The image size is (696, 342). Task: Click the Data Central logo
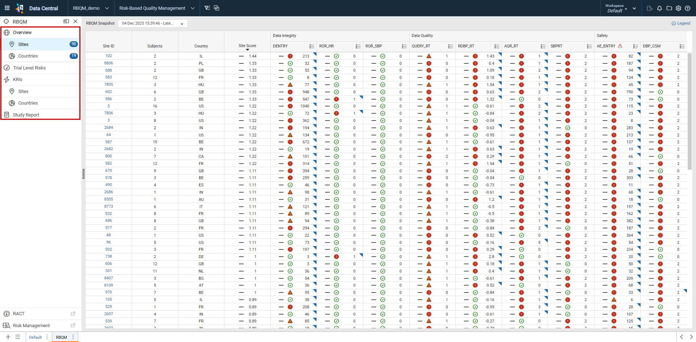[37, 8]
